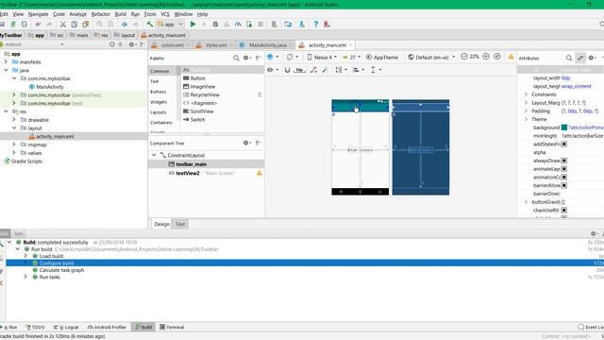Click the Cut scissors icon
The height and width of the screenshot is (340, 604).
63,25
